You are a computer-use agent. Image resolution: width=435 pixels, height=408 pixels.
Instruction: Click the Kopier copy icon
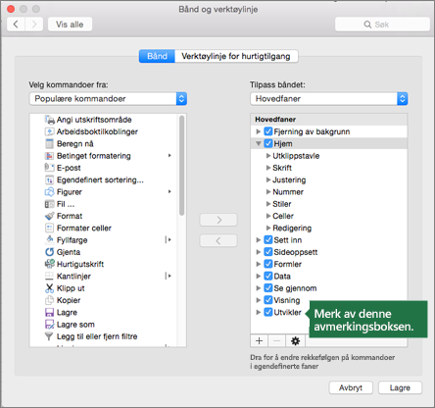pyautogui.click(x=49, y=300)
